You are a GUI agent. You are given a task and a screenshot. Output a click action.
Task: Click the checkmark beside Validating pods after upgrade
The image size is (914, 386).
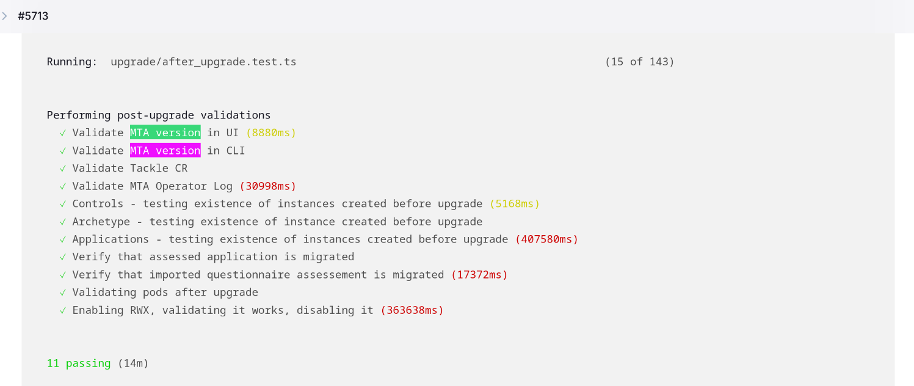pyautogui.click(x=62, y=292)
